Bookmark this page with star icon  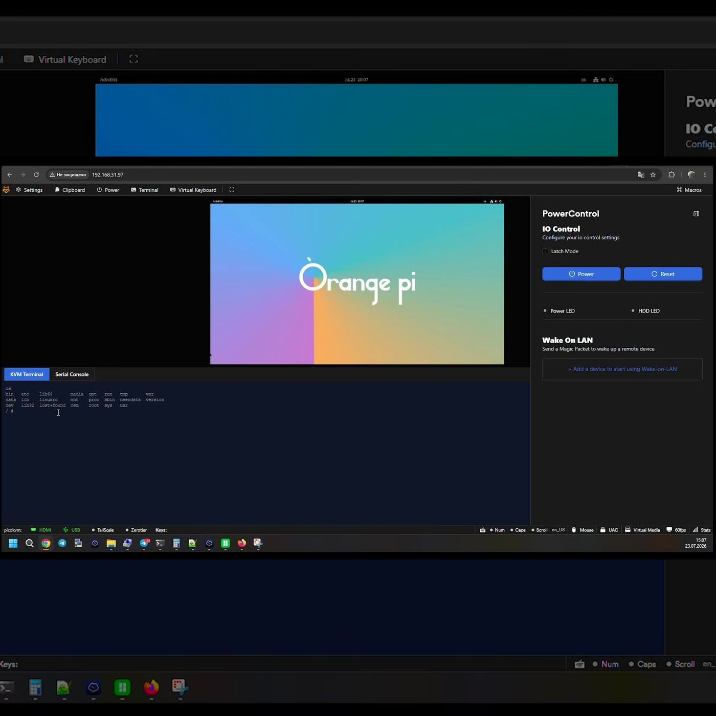click(x=653, y=174)
